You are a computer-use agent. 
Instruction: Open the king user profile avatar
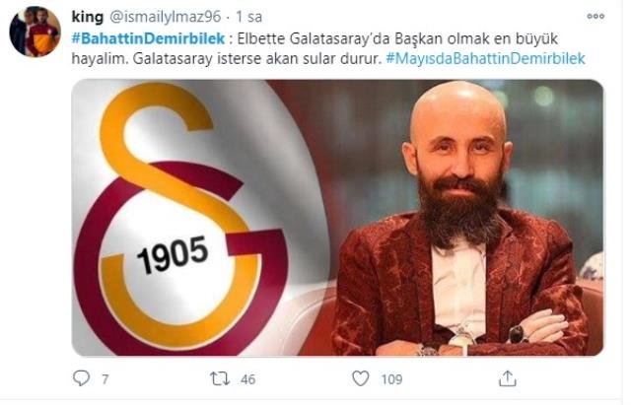pyautogui.click(x=35, y=32)
